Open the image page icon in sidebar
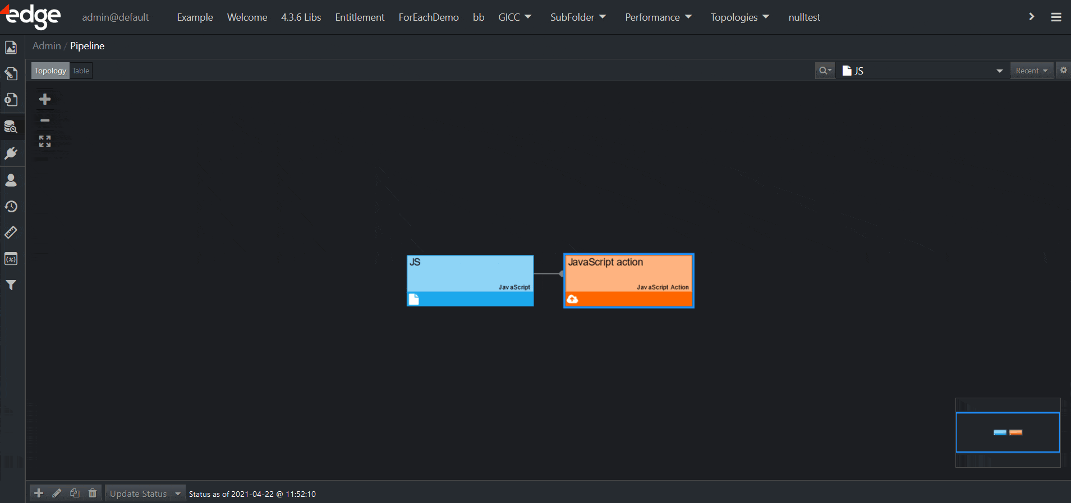Viewport: 1071px width, 503px height. coord(11,48)
